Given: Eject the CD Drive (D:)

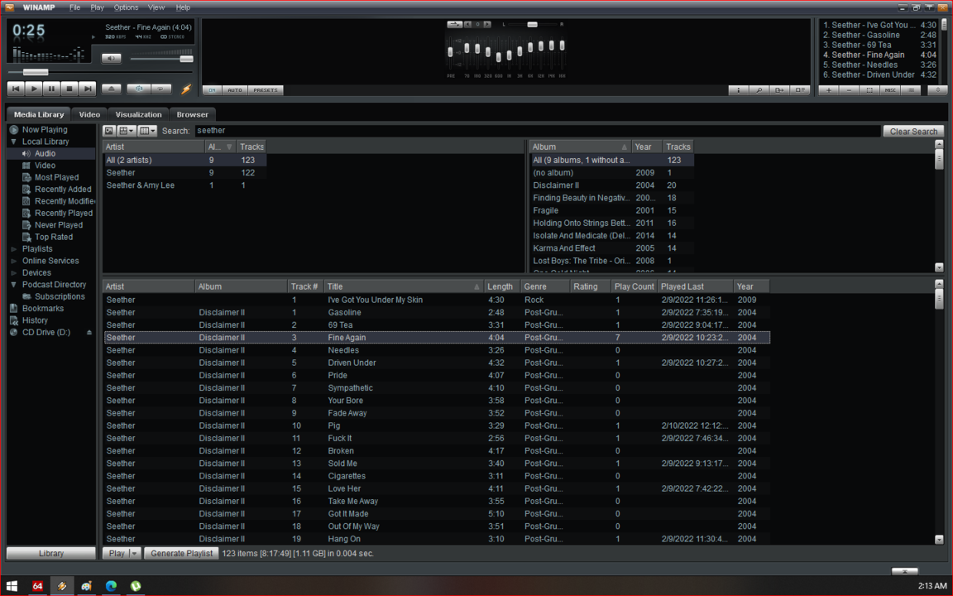Looking at the screenshot, I should (89, 333).
